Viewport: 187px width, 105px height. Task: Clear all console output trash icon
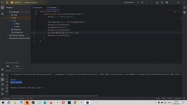[7, 91]
